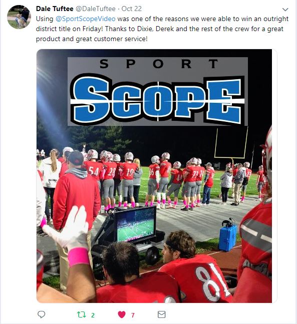Toggle the red heart like icon
The width and height of the screenshot is (297, 324).
[122, 314]
